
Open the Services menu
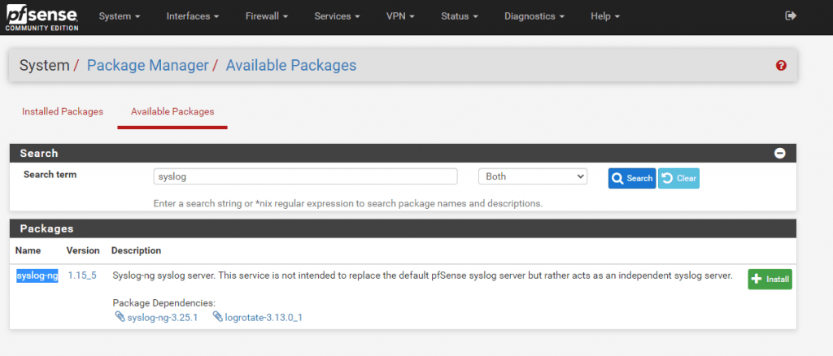coord(337,16)
